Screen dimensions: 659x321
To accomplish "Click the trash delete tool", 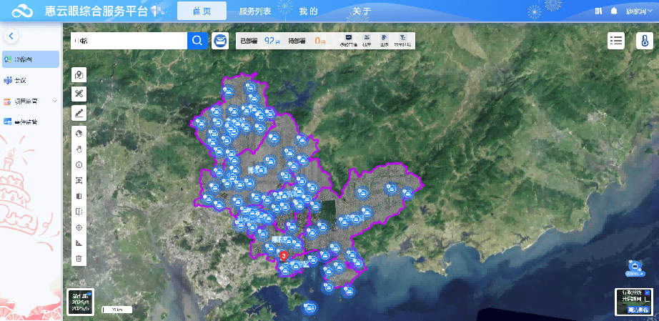I will click(79, 258).
